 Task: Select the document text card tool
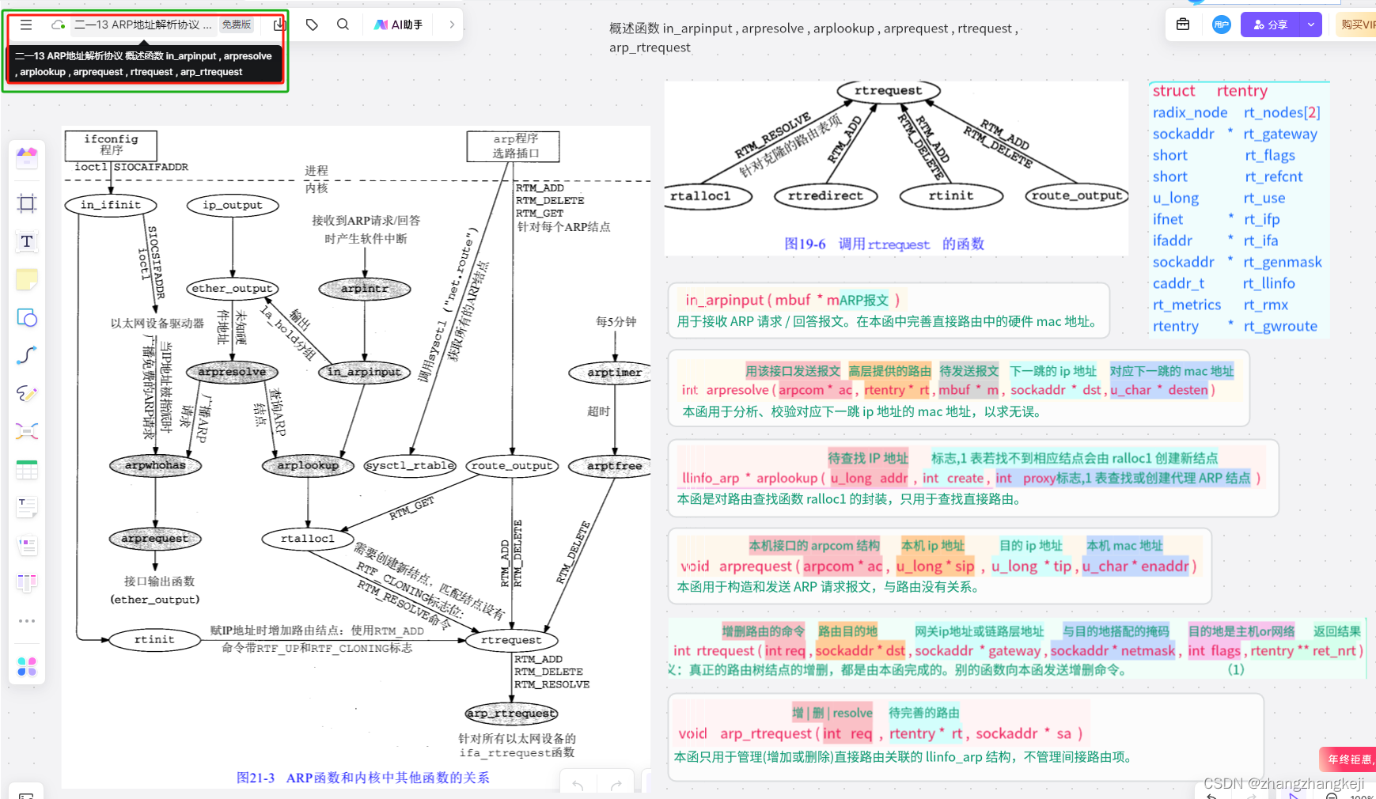[x=27, y=507]
